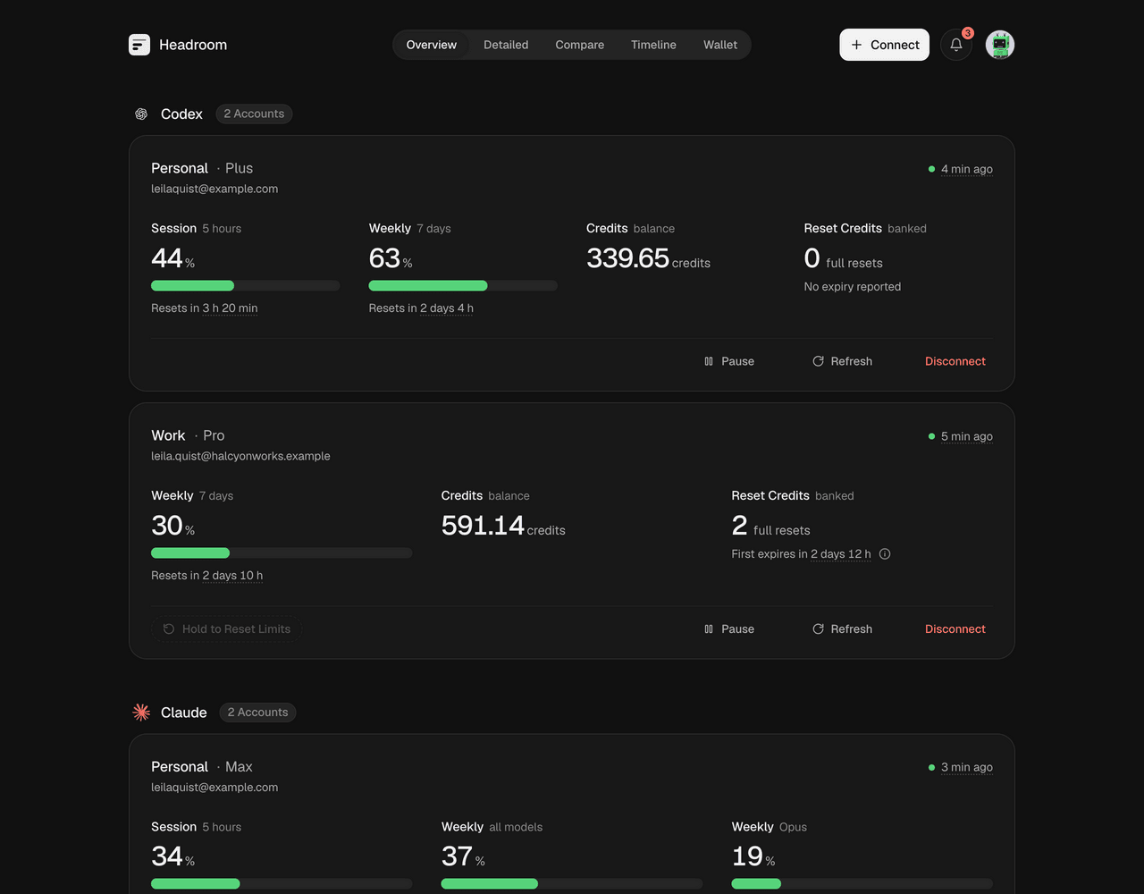Pause the Codex Personal Plus account
The image size is (1144, 894).
coord(729,361)
